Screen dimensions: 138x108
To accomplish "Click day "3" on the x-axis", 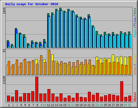I will [x=17, y=105].
